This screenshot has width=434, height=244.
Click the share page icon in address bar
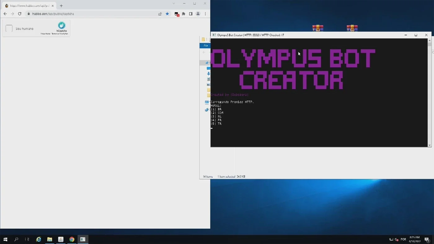point(160,14)
